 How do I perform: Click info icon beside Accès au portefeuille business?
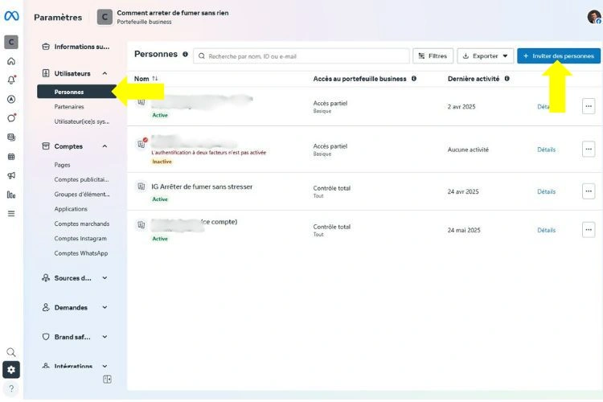(414, 79)
